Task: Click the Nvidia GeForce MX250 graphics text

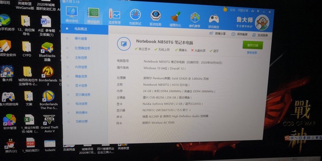Action: click(x=172, y=104)
